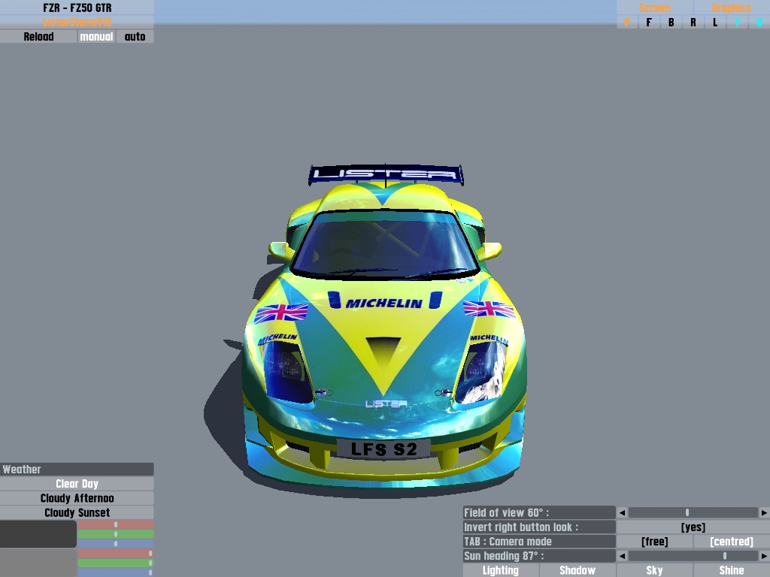Toggle the cyan T button
Screen dimensions: 770x577
point(737,22)
